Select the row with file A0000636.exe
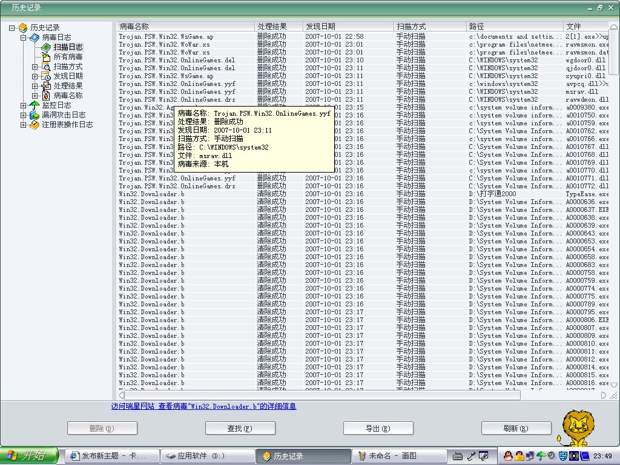The image size is (620, 465). pos(363,202)
